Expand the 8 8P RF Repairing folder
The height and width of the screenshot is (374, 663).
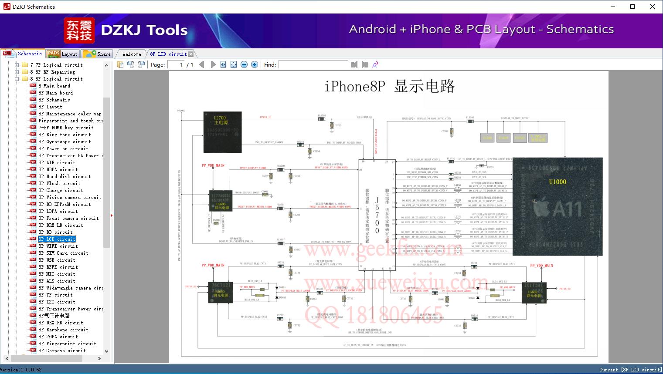tap(17, 72)
